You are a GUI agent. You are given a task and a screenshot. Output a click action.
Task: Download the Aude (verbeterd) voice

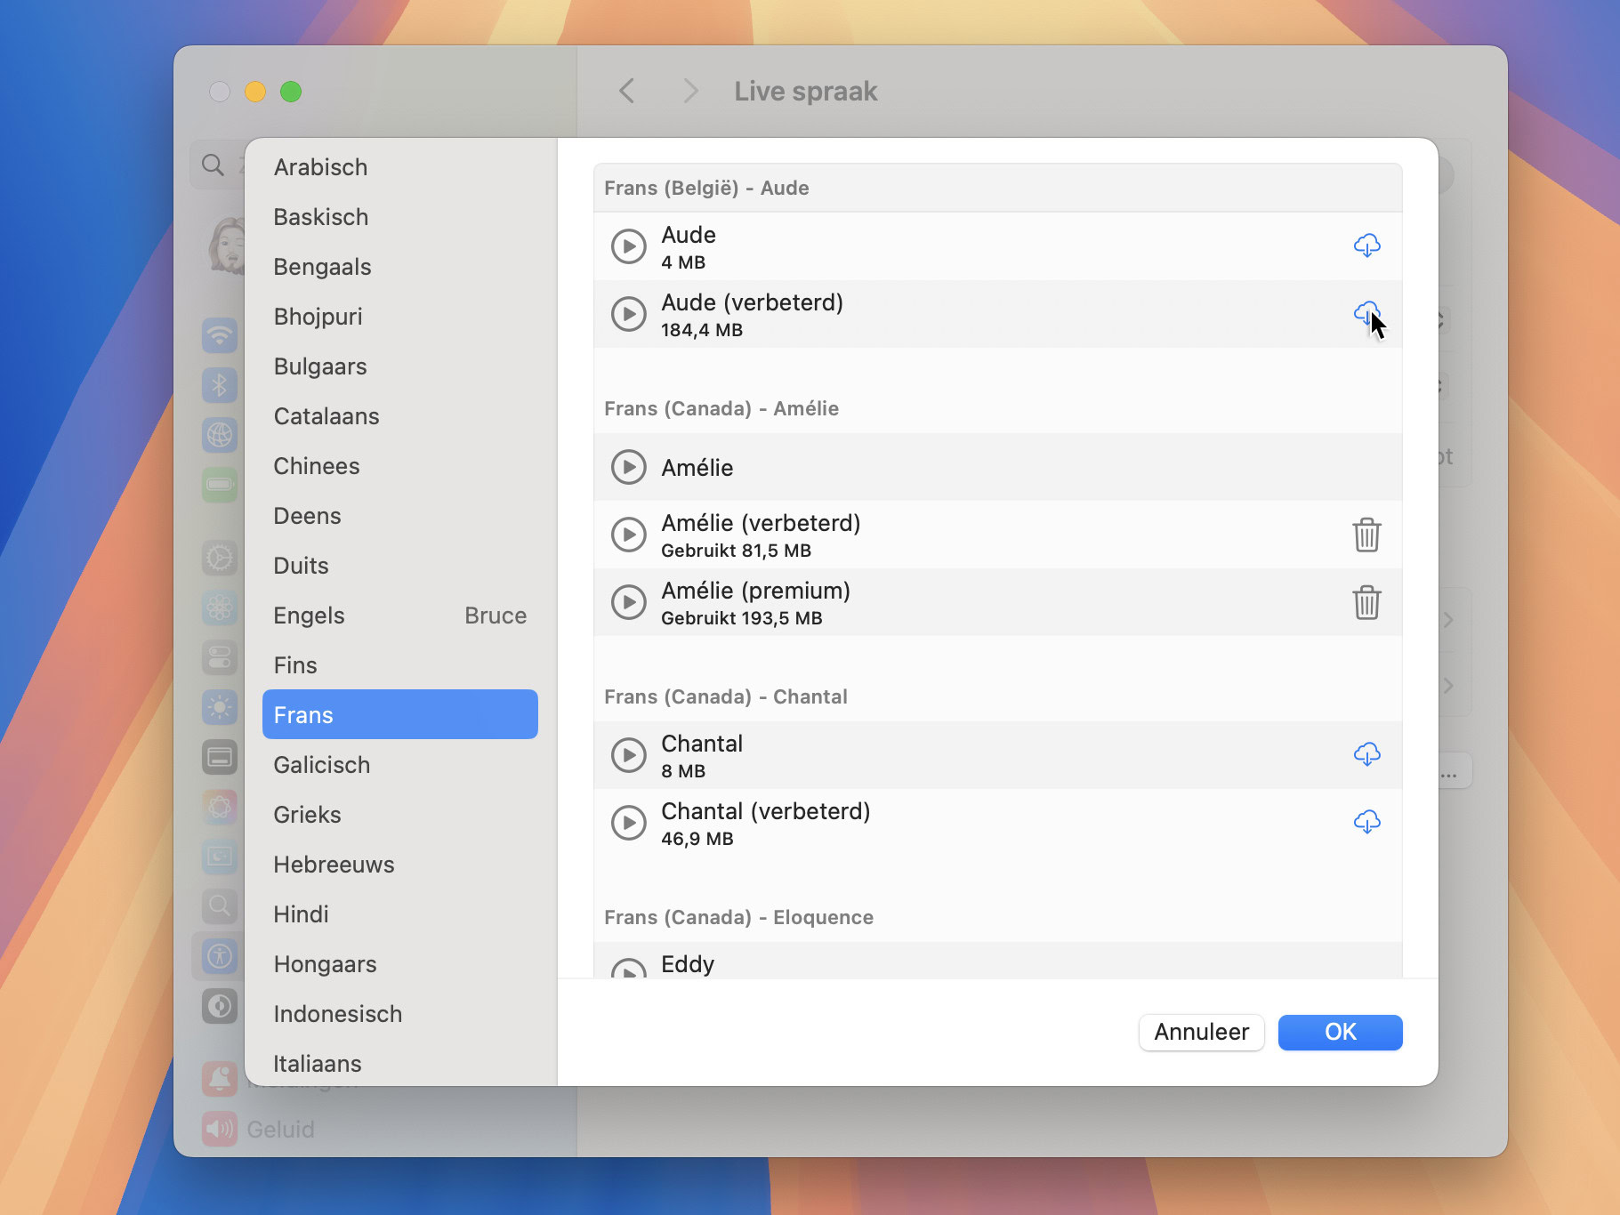1366,313
